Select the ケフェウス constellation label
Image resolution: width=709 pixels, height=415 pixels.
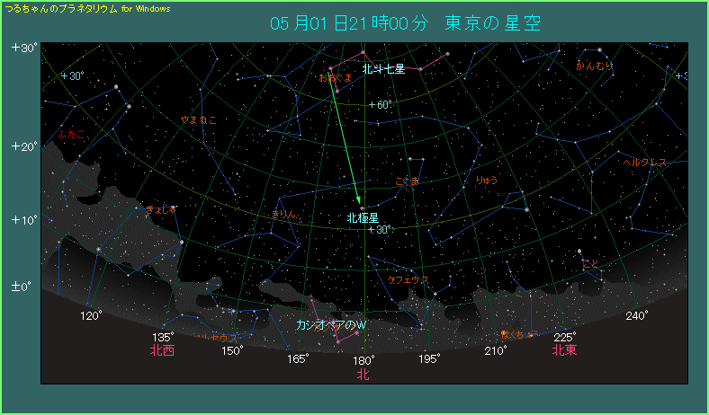tap(408, 280)
